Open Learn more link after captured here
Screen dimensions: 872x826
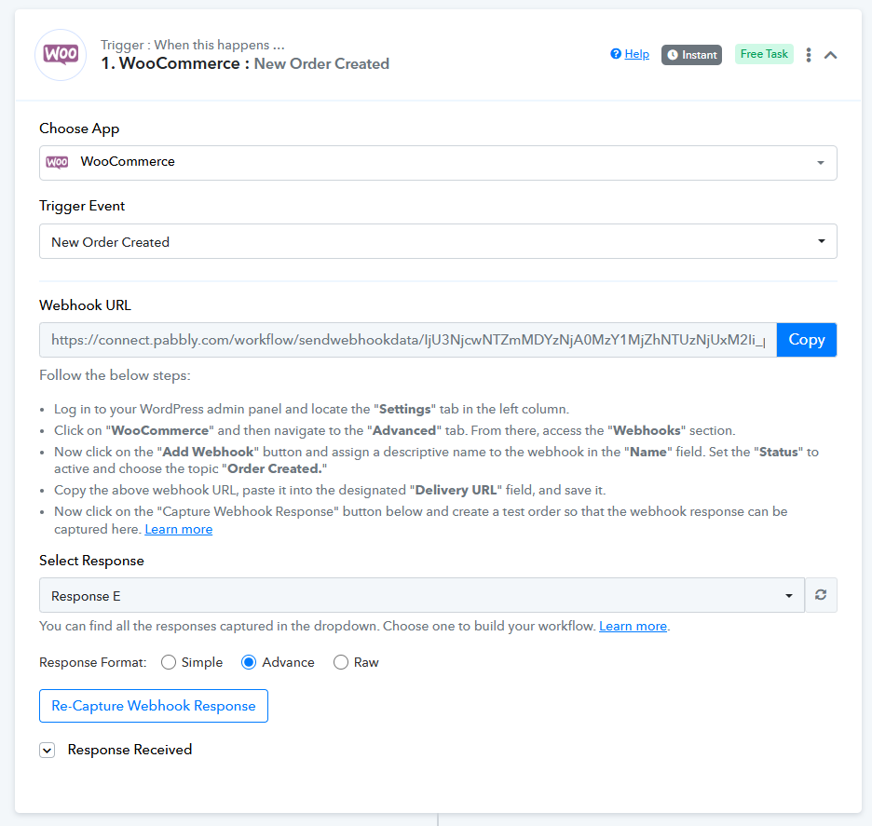(179, 529)
